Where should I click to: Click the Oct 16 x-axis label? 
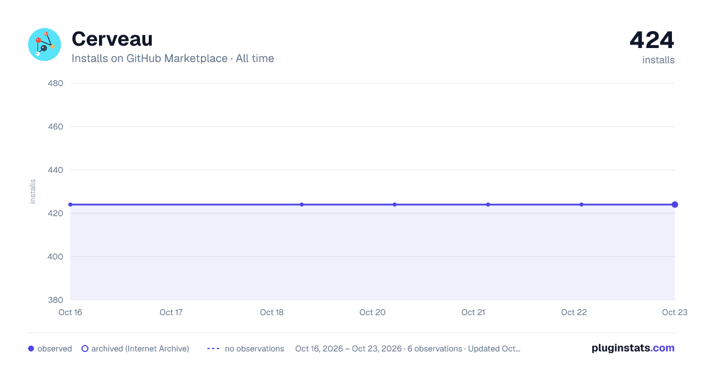[70, 312]
